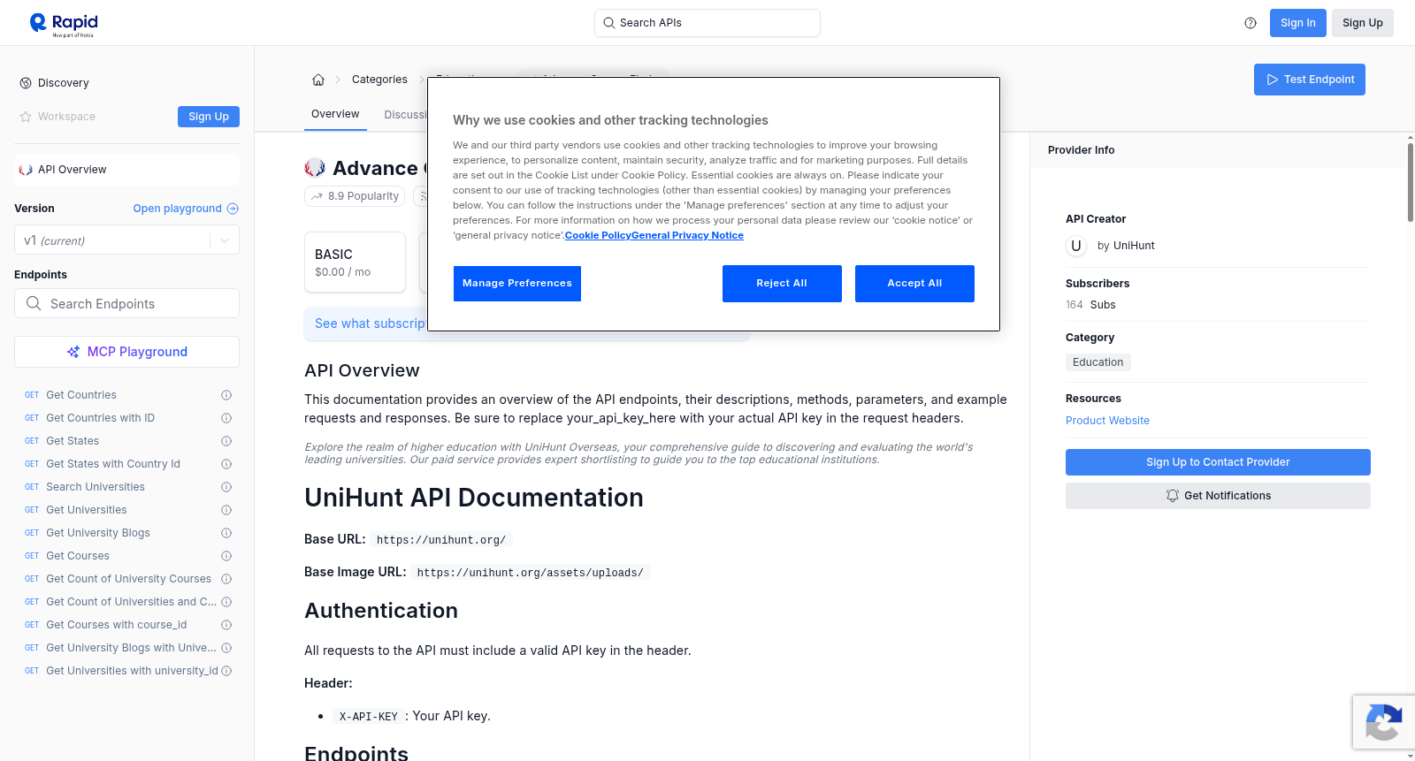Image resolution: width=1415 pixels, height=761 pixels.
Task: Click the 8.9 Popularity badge
Action: (355, 196)
